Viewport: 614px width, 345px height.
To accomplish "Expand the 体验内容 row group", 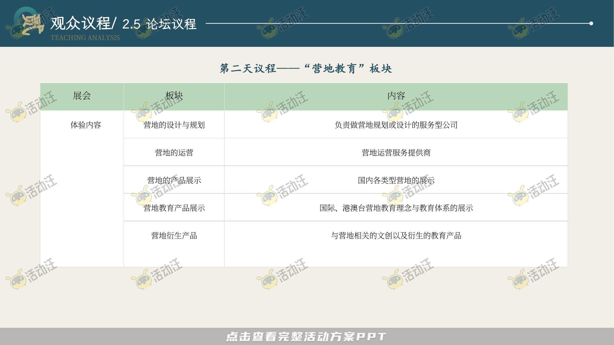I will click(87, 126).
